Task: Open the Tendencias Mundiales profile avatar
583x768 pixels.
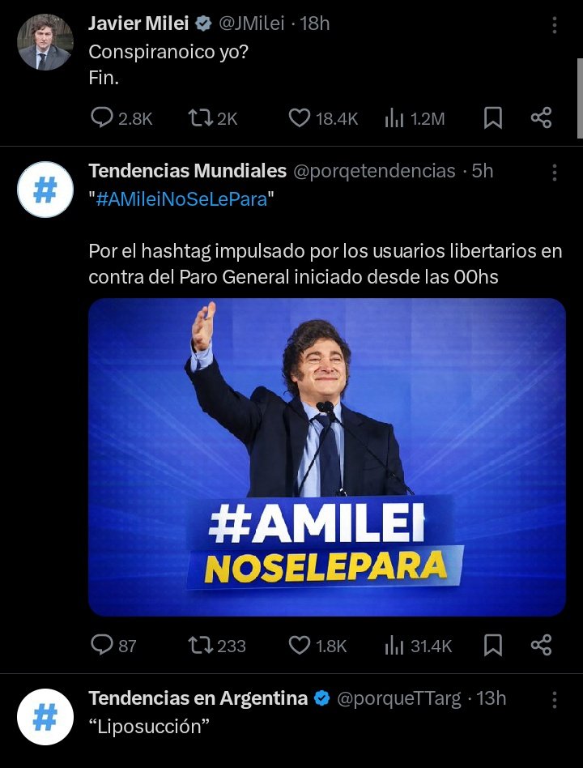Action: tap(45, 190)
